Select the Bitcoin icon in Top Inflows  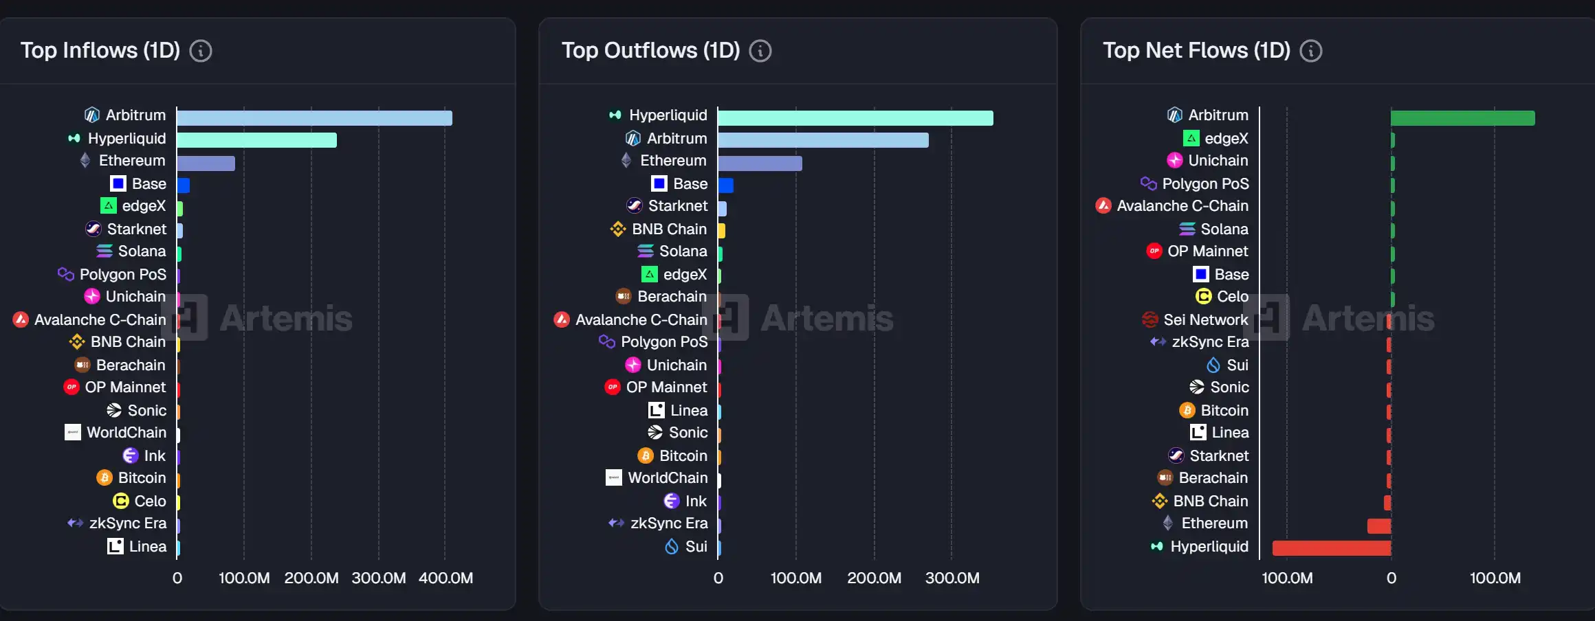[x=104, y=477]
